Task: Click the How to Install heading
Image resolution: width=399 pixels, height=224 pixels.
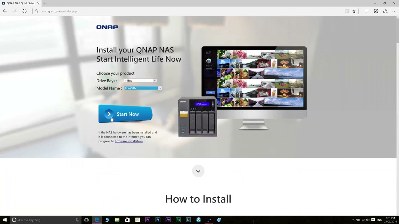Action: coord(198,199)
